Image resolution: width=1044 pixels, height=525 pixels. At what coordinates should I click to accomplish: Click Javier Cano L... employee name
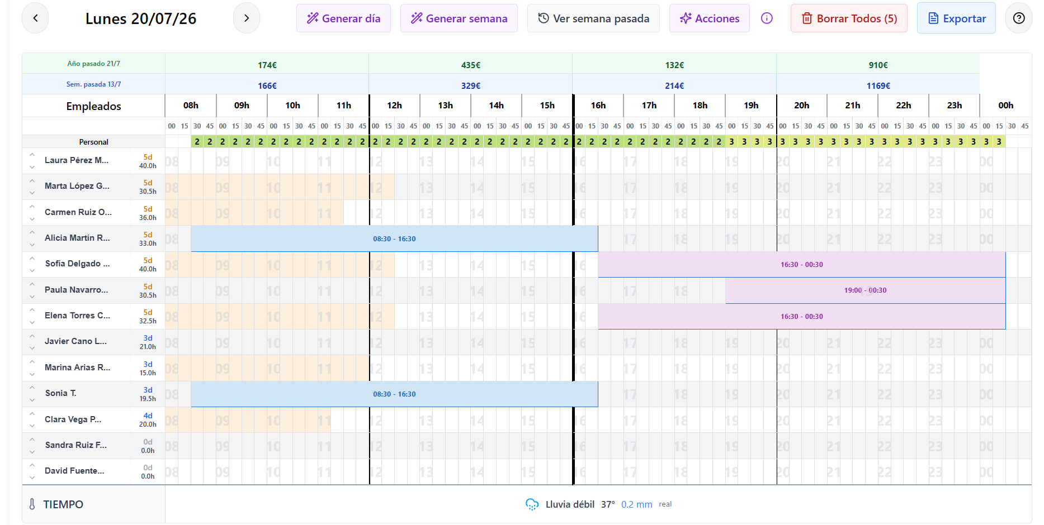point(75,341)
